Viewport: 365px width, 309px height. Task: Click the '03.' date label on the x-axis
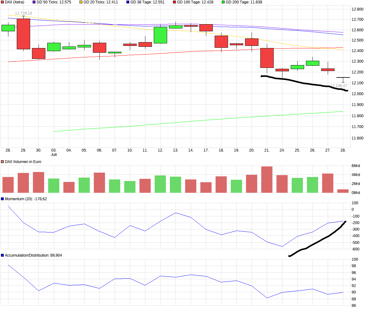pyautogui.click(x=54, y=150)
